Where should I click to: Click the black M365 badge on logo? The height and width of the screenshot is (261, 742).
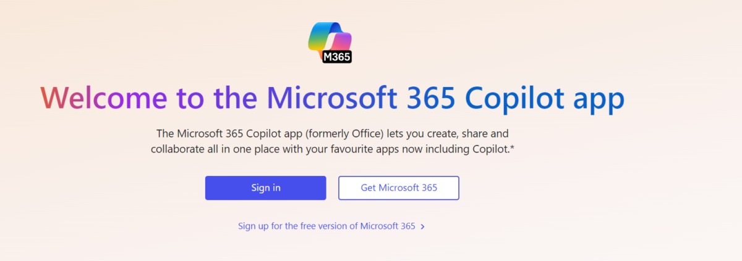[337, 57]
